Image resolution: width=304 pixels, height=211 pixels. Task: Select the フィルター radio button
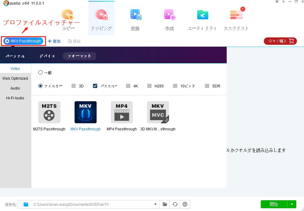tap(40, 86)
